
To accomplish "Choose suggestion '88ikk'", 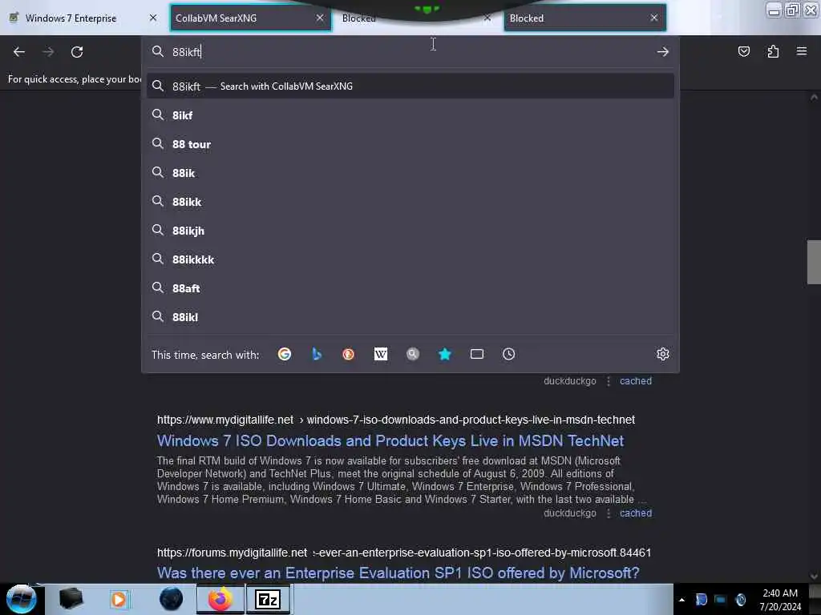I will click(410, 201).
